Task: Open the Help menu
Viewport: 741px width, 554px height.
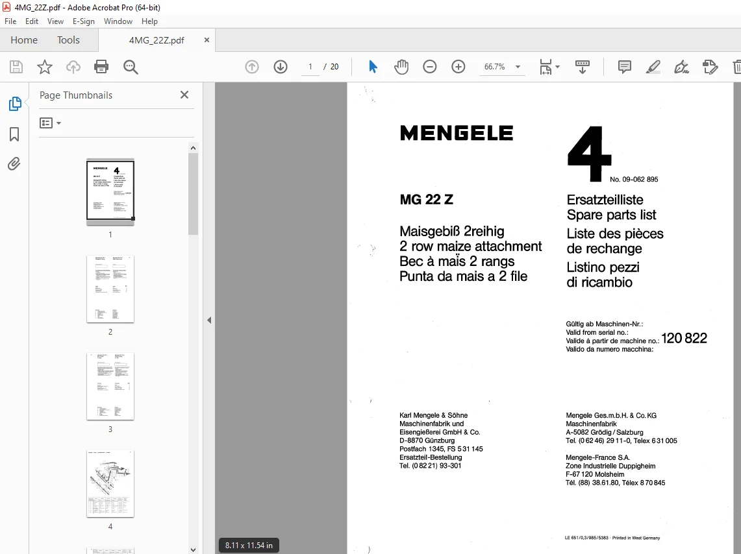Action: [149, 21]
